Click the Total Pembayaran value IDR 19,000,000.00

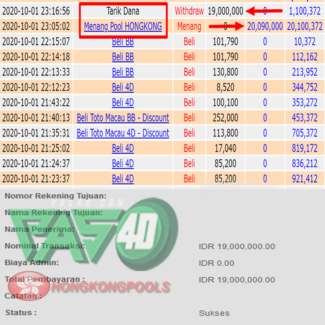pos(237,280)
